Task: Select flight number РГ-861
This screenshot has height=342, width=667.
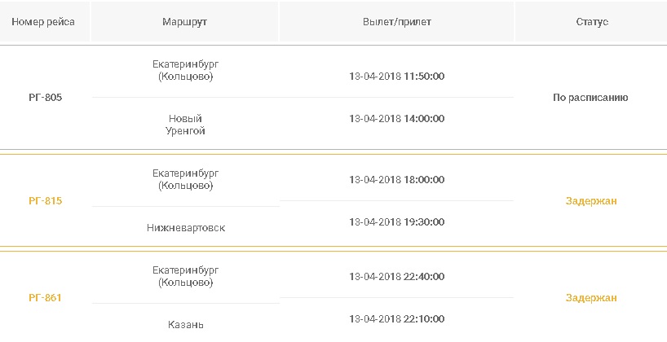Action: (x=46, y=297)
